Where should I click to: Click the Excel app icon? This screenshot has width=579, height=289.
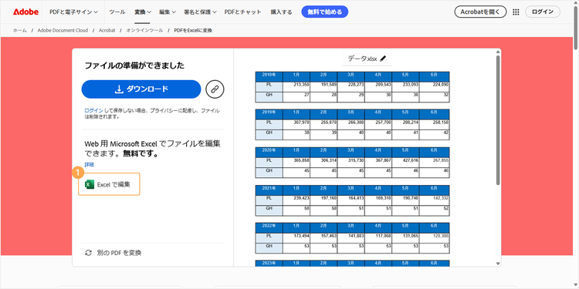coord(90,184)
